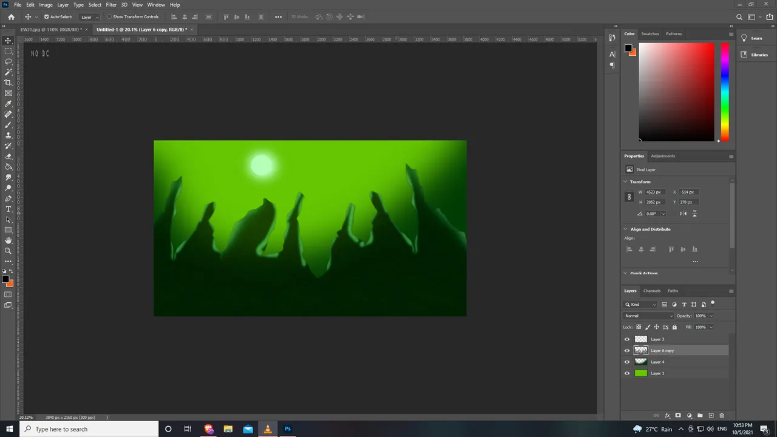Select the Smudge tool
777x437 pixels.
[8, 177]
